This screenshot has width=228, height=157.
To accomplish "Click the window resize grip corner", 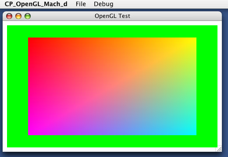I will [x=219, y=149].
